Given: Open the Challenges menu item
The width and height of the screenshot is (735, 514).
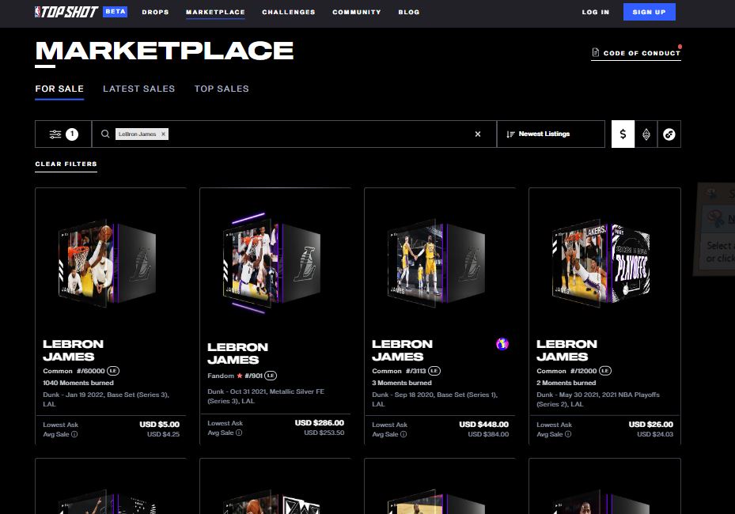Looking at the screenshot, I should (289, 12).
